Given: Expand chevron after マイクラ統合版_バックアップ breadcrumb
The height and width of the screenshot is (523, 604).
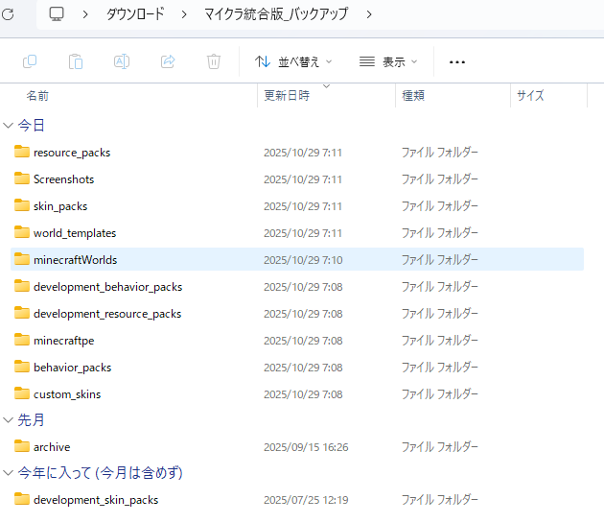Looking at the screenshot, I should [369, 14].
